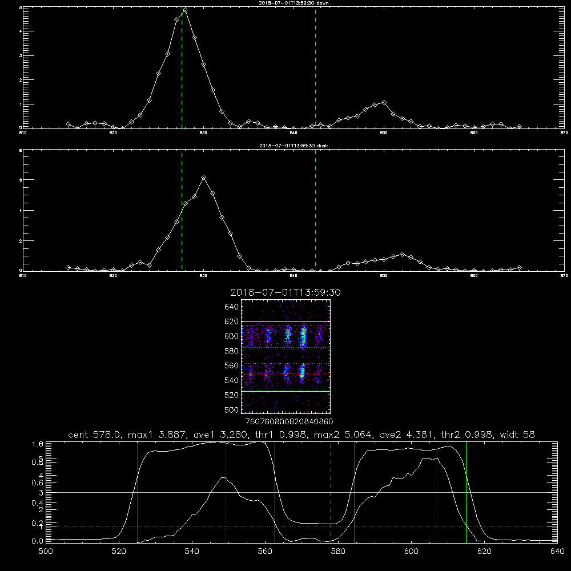The height and width of the screenshot is (571, 571).
Task: Click the leftmost green vertical line in the bottom plot
Action: (138, 492)
